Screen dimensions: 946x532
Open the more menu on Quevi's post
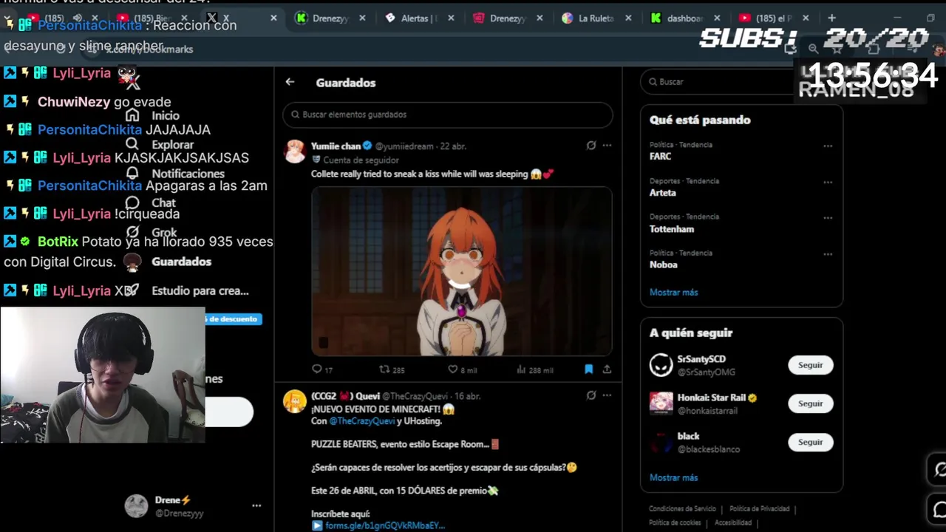click(x=607, y=395)
